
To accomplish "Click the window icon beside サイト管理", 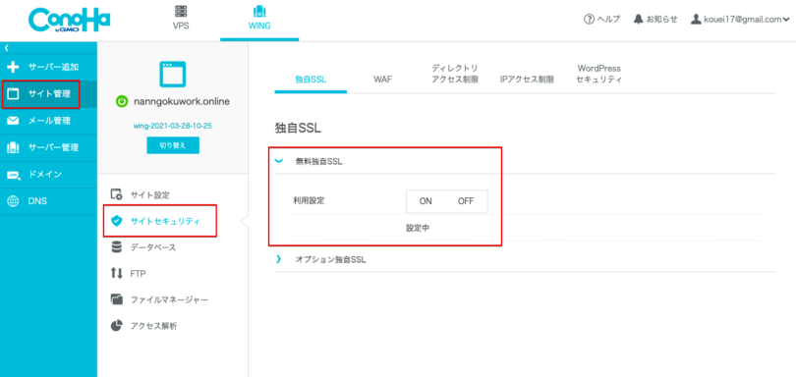I will (x=13, y=94).
